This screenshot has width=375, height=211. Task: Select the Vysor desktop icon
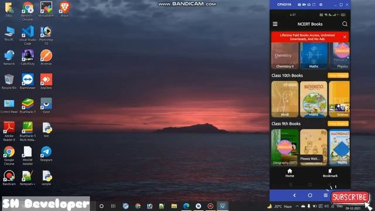tap(46, 105)
